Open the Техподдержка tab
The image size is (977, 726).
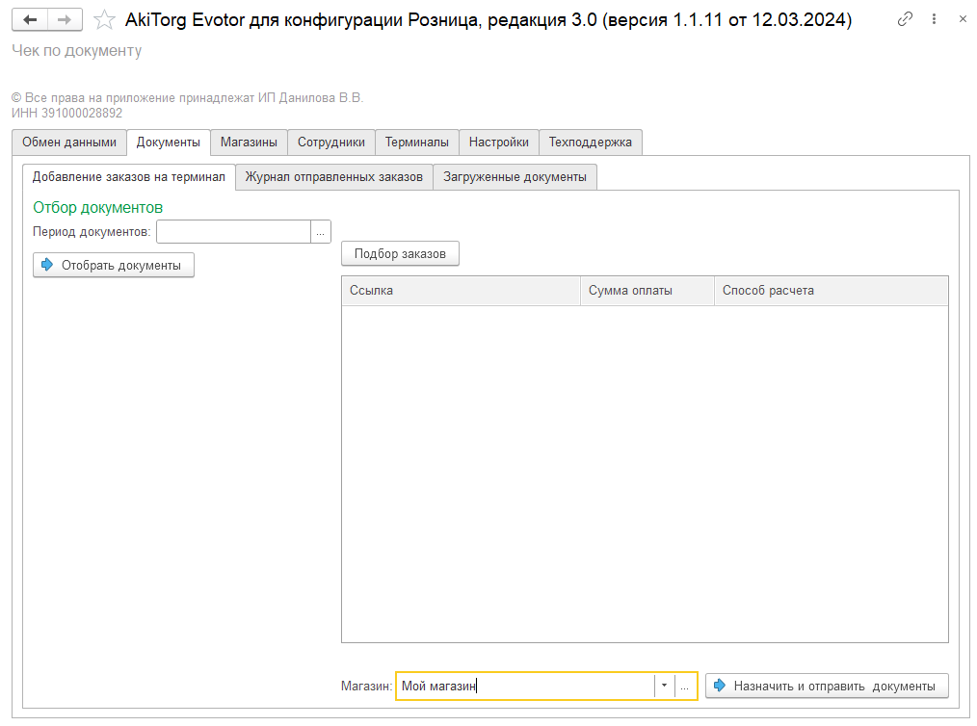590,142
